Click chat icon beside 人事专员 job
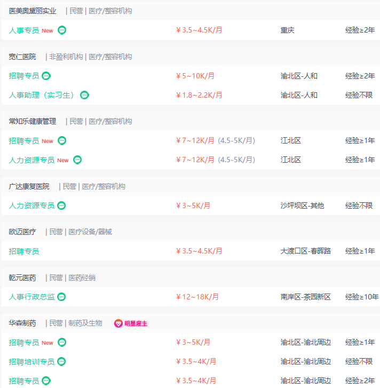 (x=62, y=30)
